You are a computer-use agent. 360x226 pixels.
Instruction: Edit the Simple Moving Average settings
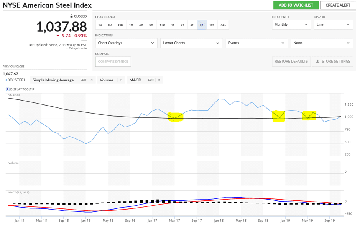click(83, 80)
